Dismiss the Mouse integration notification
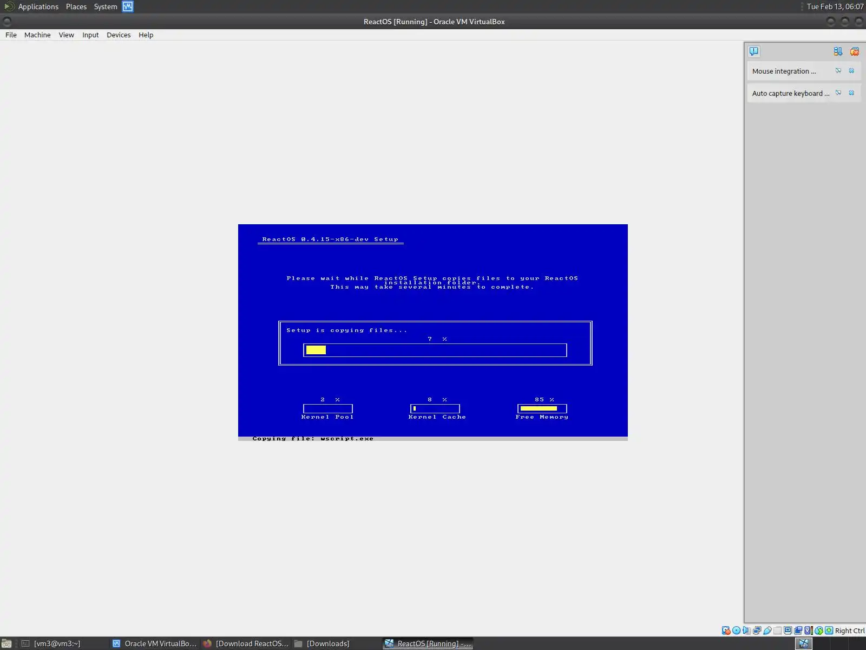This screenshot has width=866, height=650. point(851,71)
